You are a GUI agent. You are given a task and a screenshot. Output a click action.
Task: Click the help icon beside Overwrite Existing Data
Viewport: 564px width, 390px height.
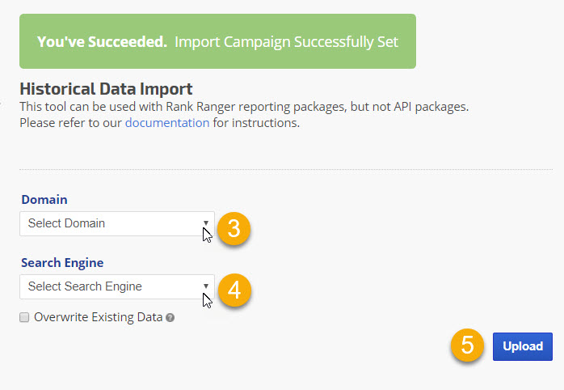(170, 318)
